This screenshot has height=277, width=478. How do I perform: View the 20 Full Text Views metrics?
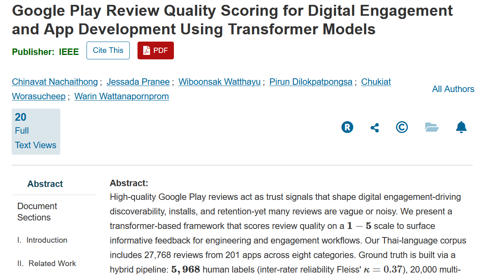click(36, 132)
